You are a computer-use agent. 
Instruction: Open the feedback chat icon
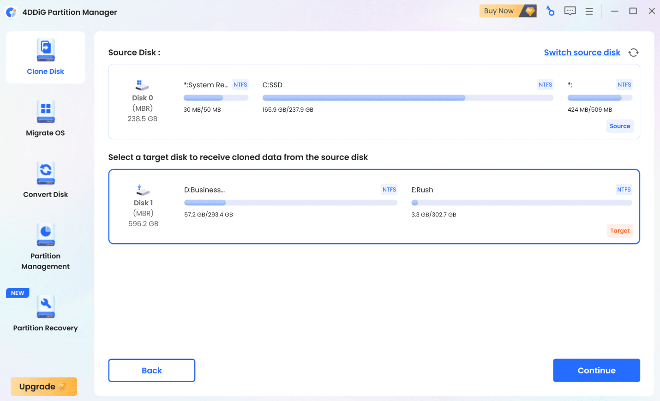(570, 11)
